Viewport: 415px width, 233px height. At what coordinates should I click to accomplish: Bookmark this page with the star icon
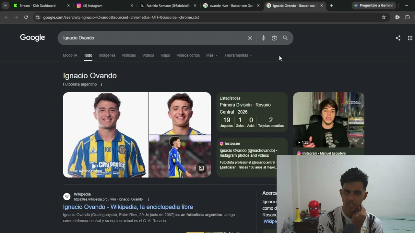pos(384,17)
